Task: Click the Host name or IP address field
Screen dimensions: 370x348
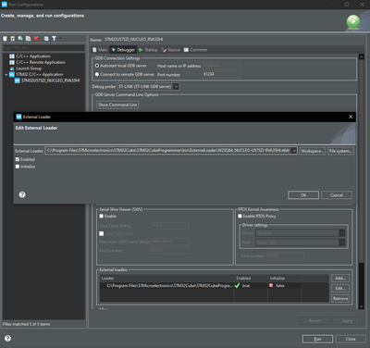Action: coord(221,66)
